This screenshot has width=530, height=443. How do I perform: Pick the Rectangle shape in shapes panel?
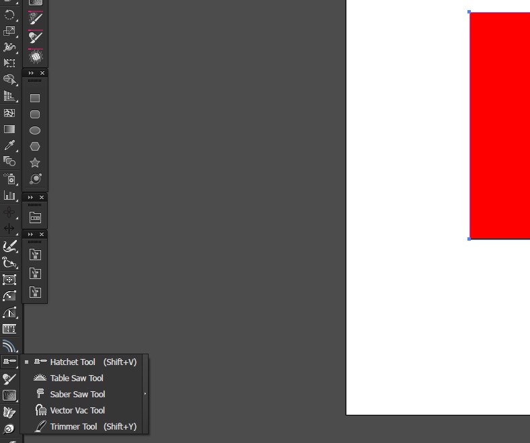point(35,98)
